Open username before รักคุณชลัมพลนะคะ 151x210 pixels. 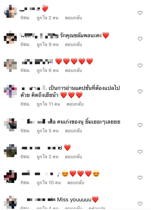click(x=39, y=35)
